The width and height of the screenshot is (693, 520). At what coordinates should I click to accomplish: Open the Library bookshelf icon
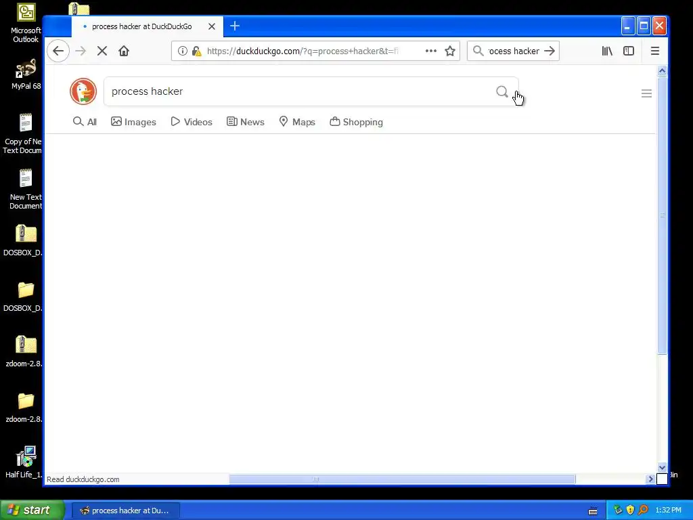pyautogui.click(x=607, y=51)
